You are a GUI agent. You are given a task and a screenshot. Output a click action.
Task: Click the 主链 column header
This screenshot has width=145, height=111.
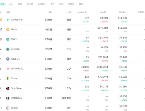coord(50,12)
